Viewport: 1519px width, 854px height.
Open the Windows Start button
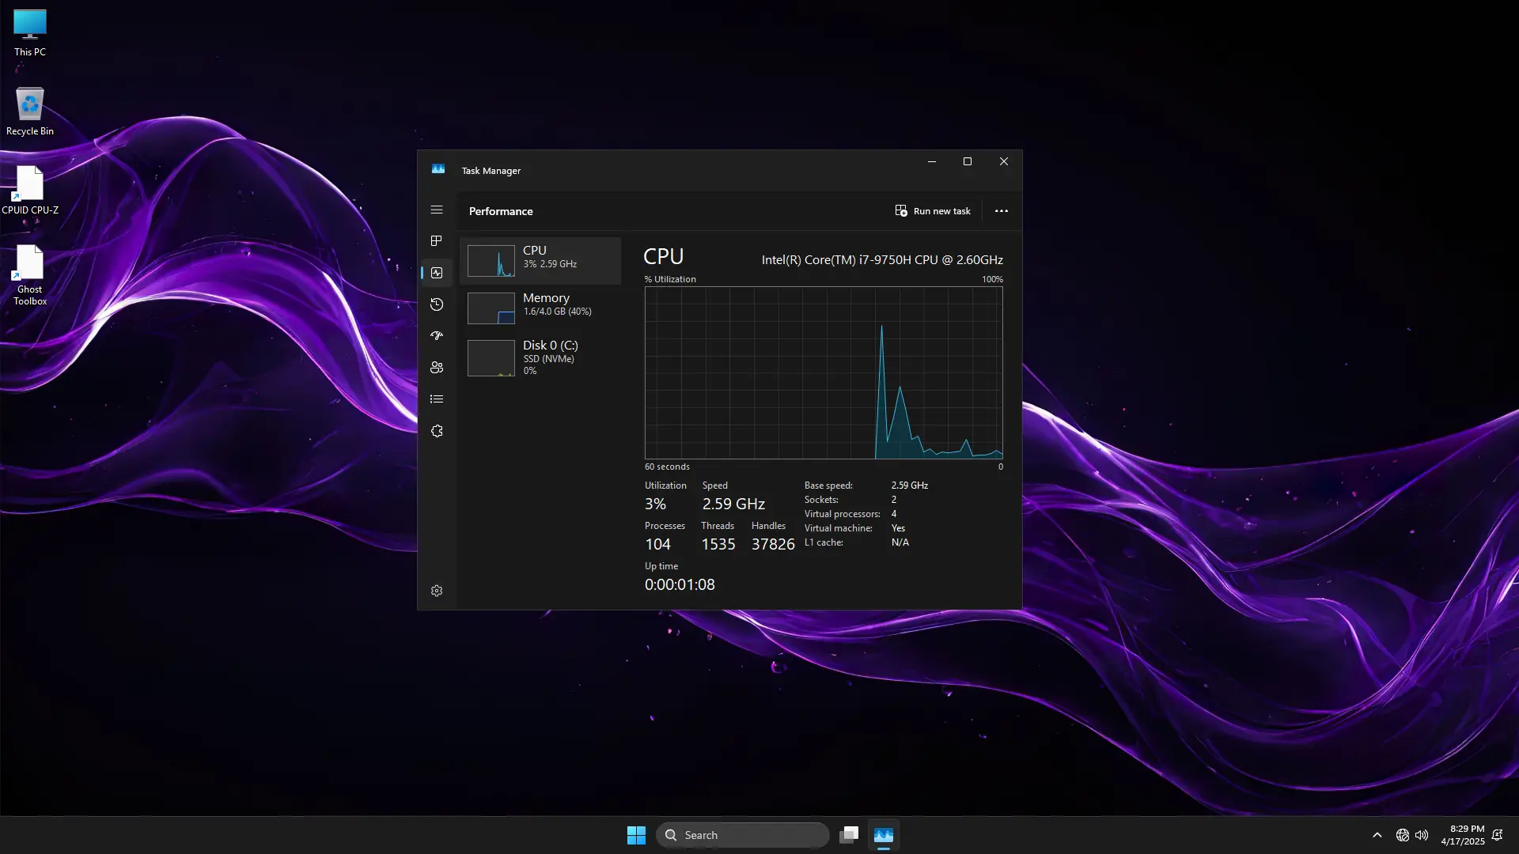click(x=636, y=835)
